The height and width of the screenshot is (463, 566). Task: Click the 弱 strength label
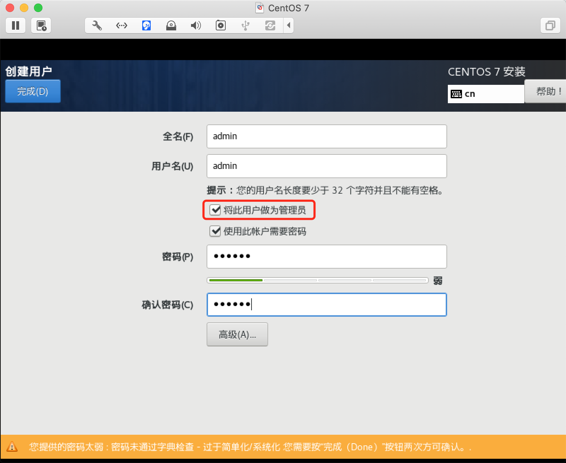click(438, 281)
